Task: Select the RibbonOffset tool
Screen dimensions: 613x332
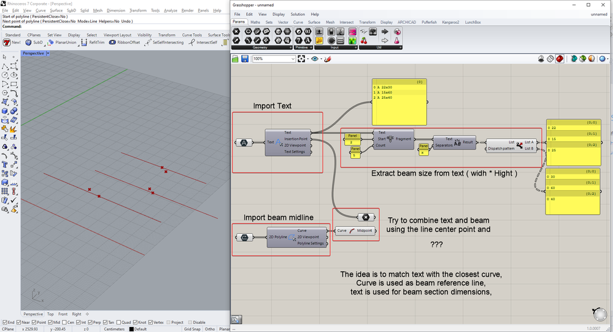Action: pos(113,42)
